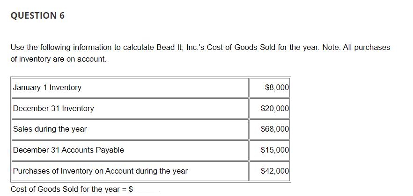Click the $8,000 value cell
The width and height of the screenshot is (413, 196).
pos(277,87)
